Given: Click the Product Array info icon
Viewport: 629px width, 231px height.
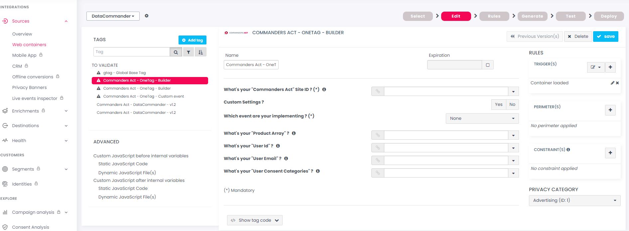Looking at the screenshot, I should tap(294, 133).
